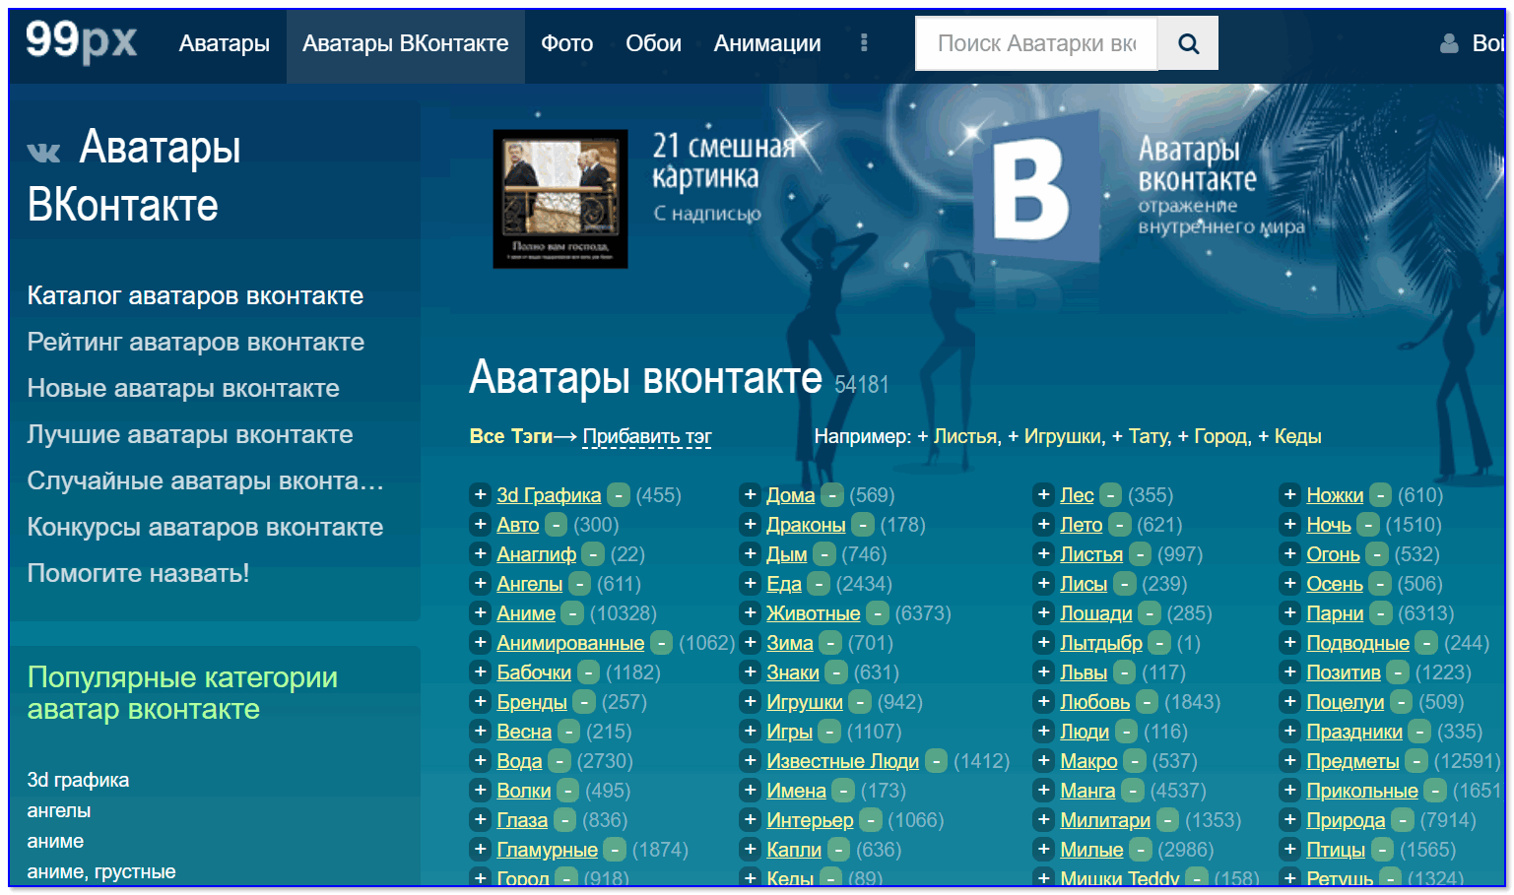Open the Помогите назвать! link
This screenshot has height=895, width=1514.
click(138, 573)
